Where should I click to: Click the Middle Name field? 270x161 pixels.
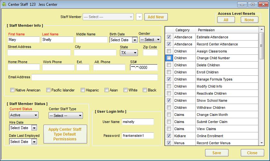pos(91,40)
